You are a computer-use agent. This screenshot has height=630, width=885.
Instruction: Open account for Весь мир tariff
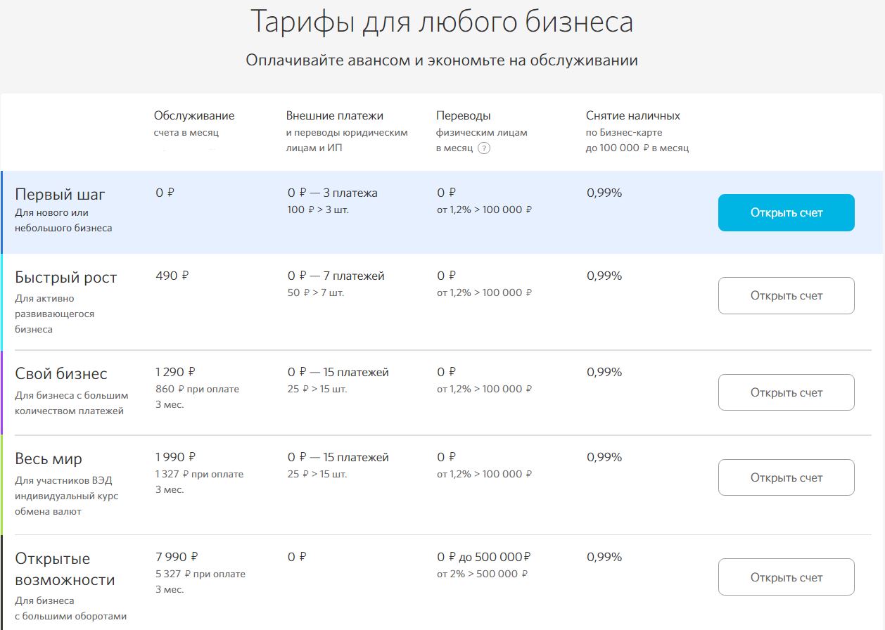pos(786,477)
